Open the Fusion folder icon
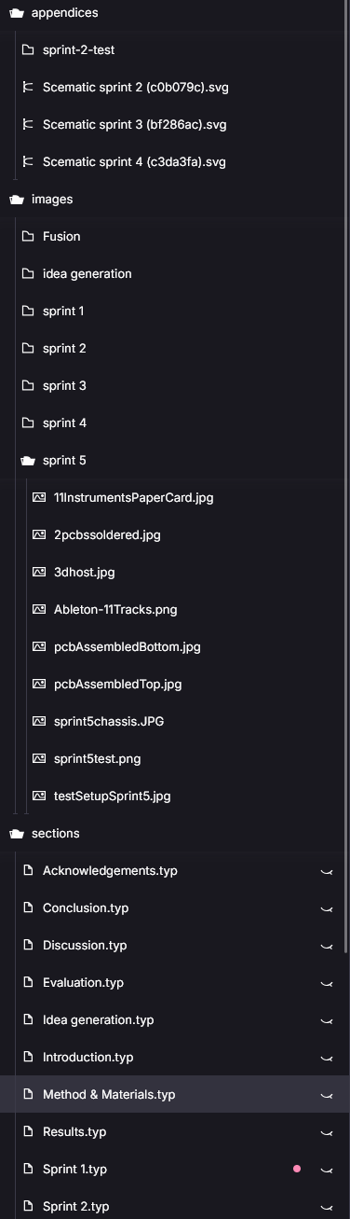The width and height of the screenshot is (350, 1219). coord(28,237)
